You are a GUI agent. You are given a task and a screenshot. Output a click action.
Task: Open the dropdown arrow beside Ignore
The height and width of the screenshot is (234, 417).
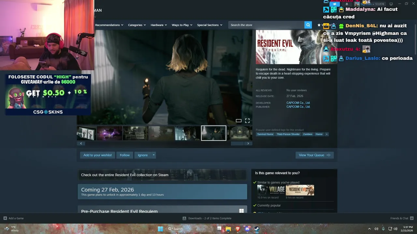[x=154, y=155]
